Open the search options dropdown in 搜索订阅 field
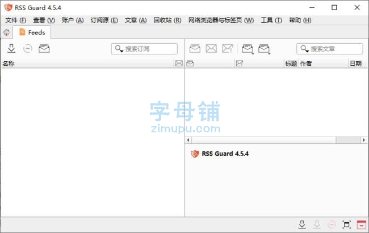The height and width of the screenshot is (233, 369). (x=119, y=49)
